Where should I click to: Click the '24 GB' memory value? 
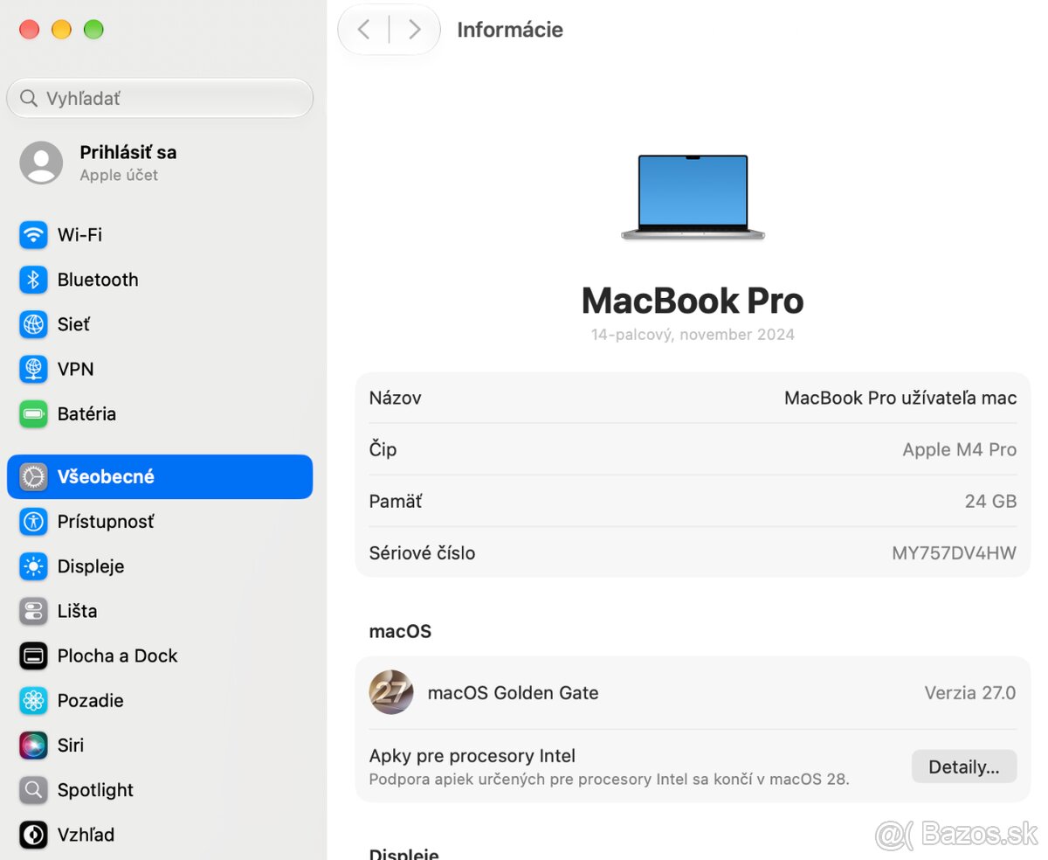[x=990, y=501]
